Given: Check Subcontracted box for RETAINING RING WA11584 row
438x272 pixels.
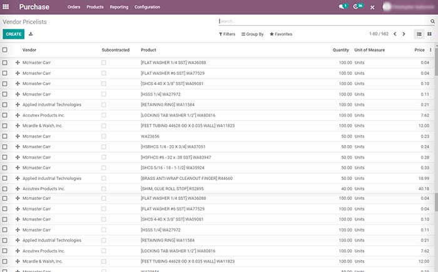Looking at the screenshot, I should tap(104, 104).
